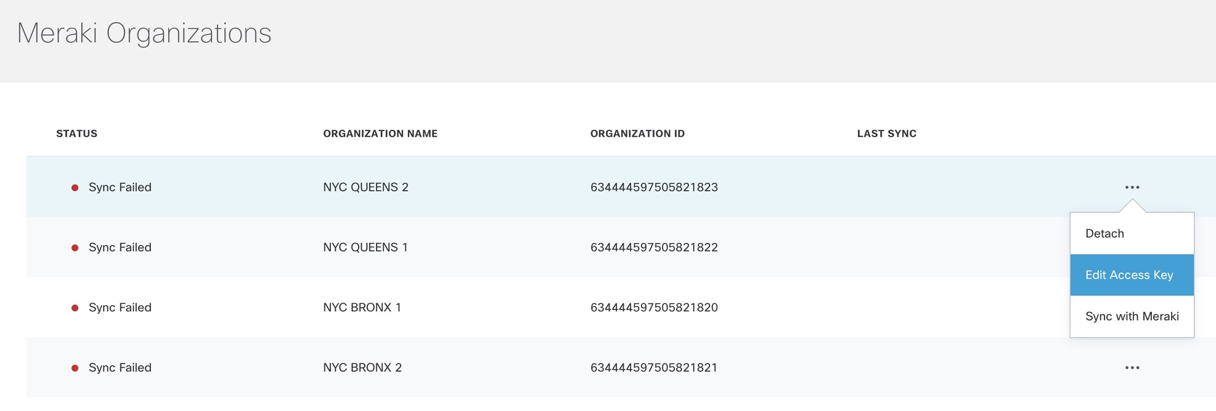Click red status dot for NYC QUEENS 2
Viewport: 1216px width, 411px height.
coord(75,188)
